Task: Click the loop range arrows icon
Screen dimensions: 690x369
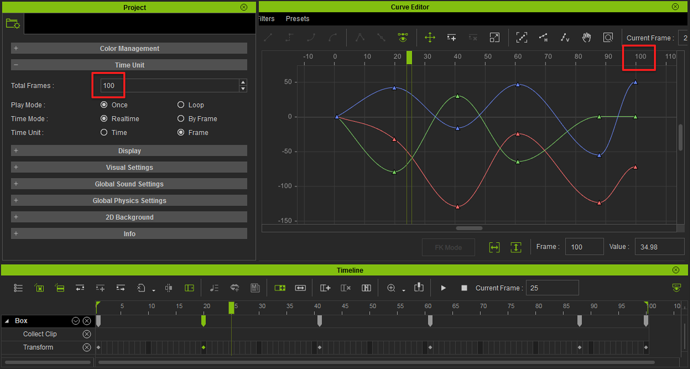Action: pos(300,288)
